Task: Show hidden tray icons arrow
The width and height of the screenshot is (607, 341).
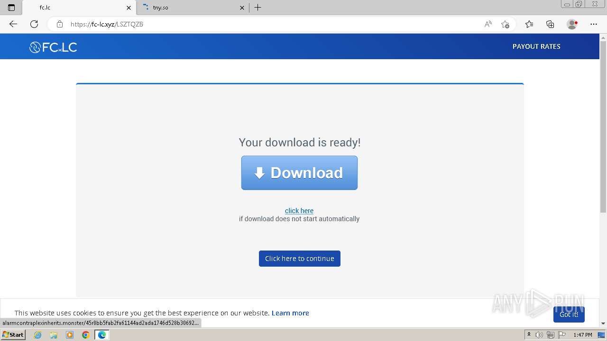Action: 529,335
